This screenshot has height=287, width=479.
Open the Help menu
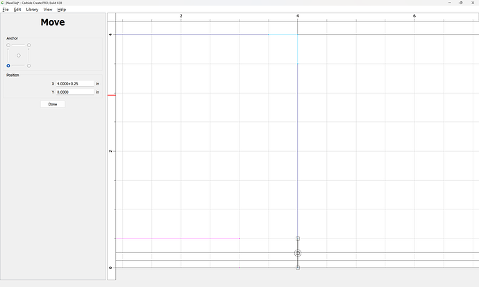[62, 10]
